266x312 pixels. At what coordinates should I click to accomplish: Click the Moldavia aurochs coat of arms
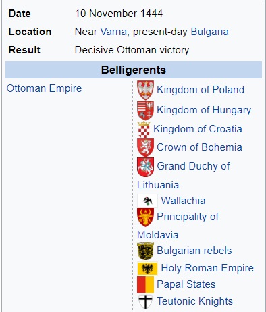pos(146,217)
